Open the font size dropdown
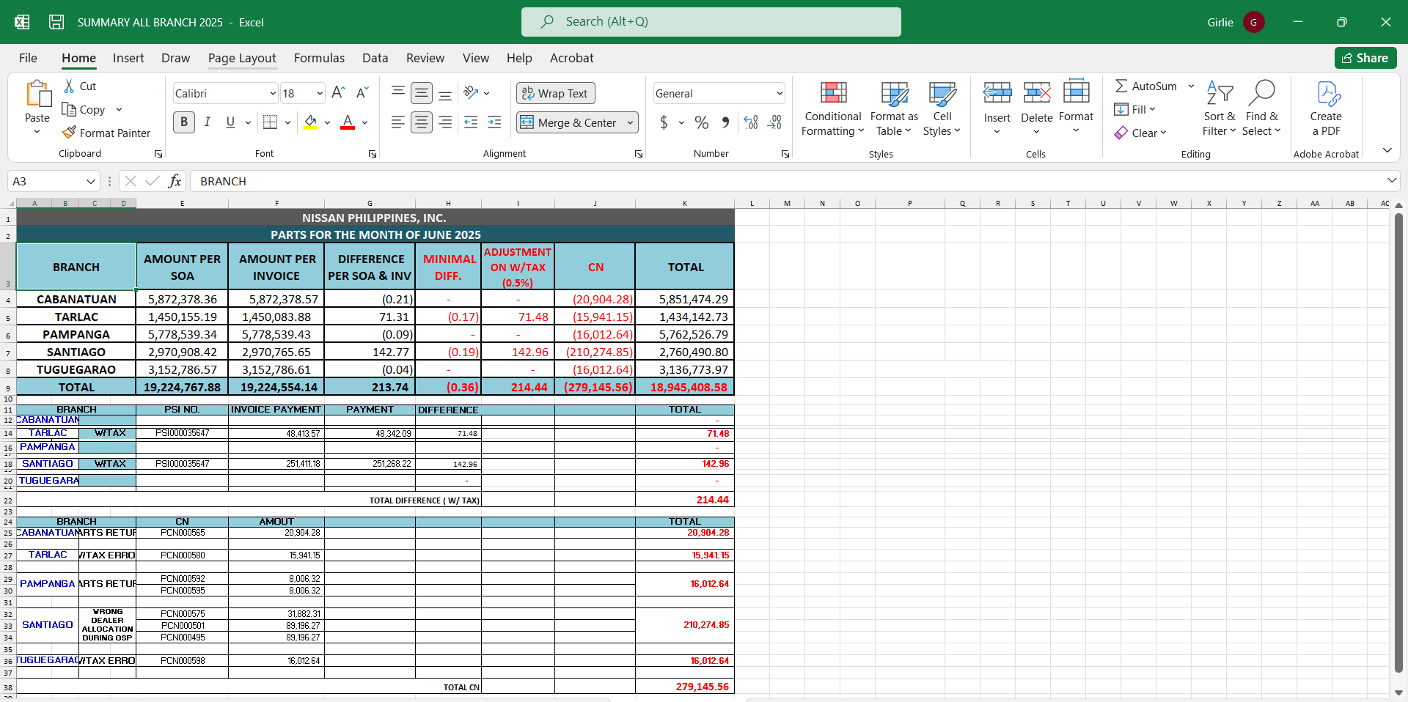 click(x=320, y=93)
